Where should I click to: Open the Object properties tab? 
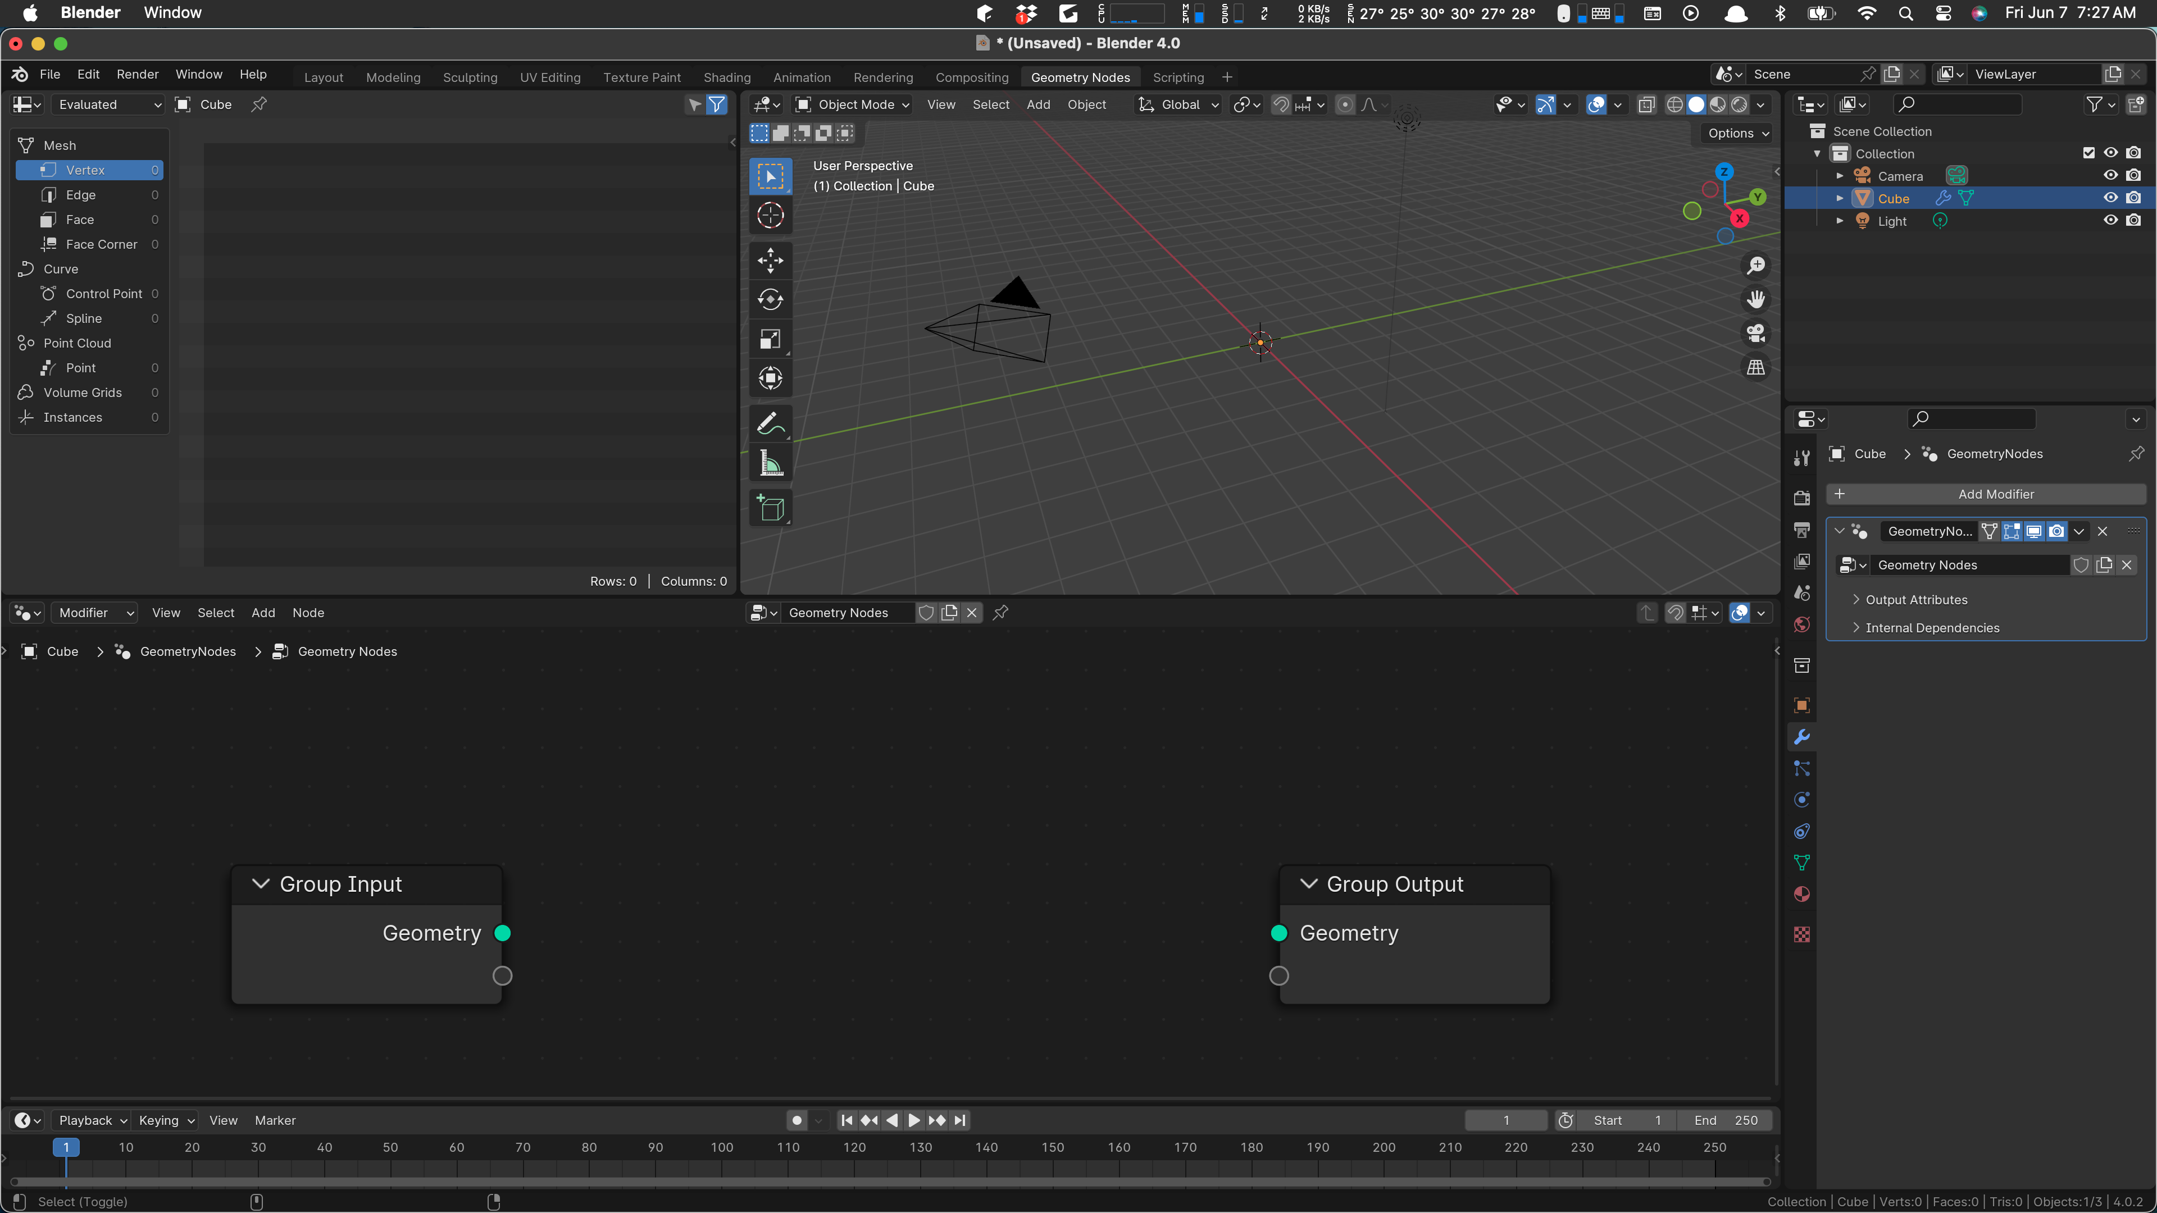click(x=1802, y=705)
